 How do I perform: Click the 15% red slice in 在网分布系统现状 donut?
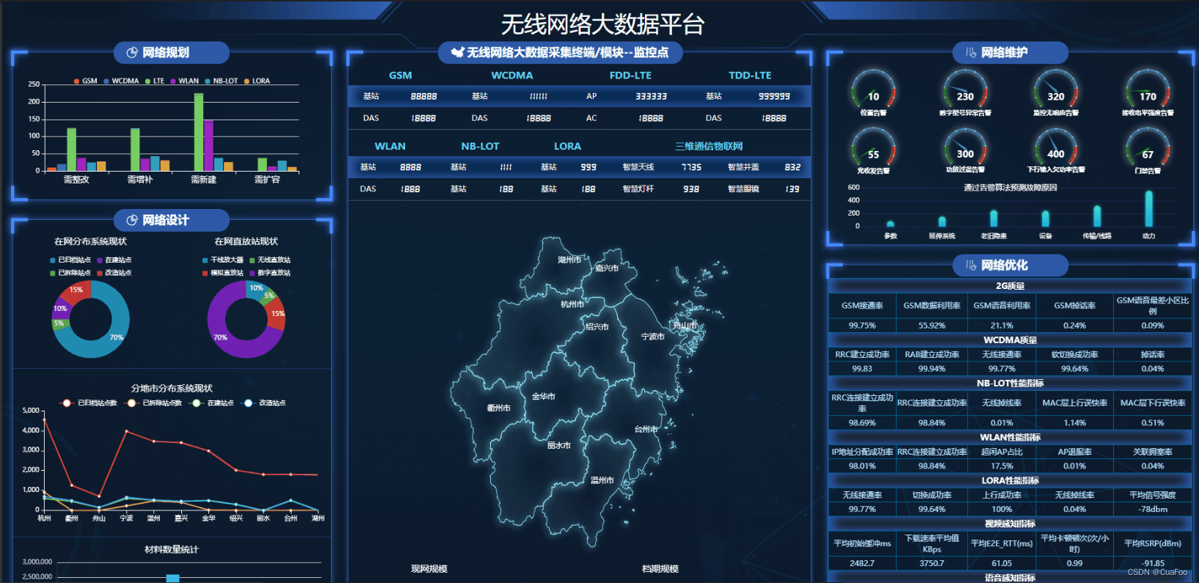click(x=75, y=290)
